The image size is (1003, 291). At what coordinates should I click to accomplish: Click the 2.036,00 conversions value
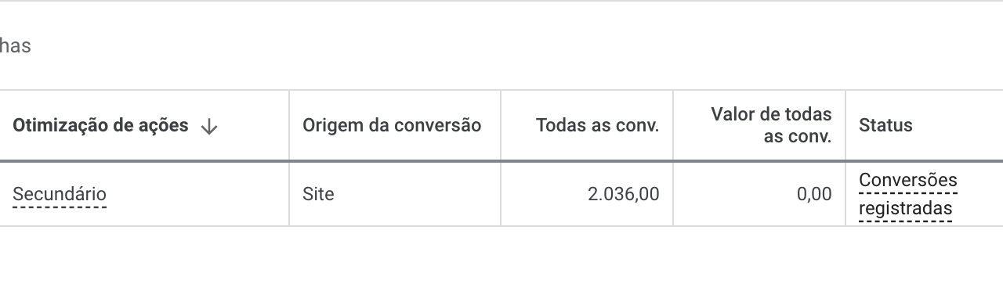(623, 194)
